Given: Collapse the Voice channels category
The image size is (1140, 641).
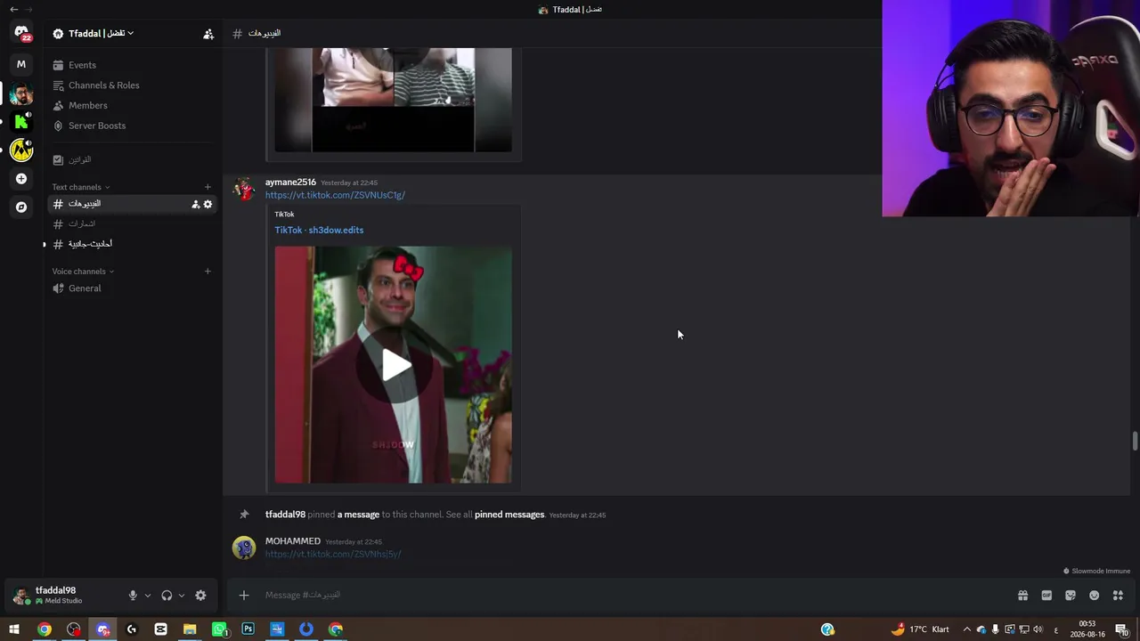Looking at the screenshot, I should pos(83,272).
